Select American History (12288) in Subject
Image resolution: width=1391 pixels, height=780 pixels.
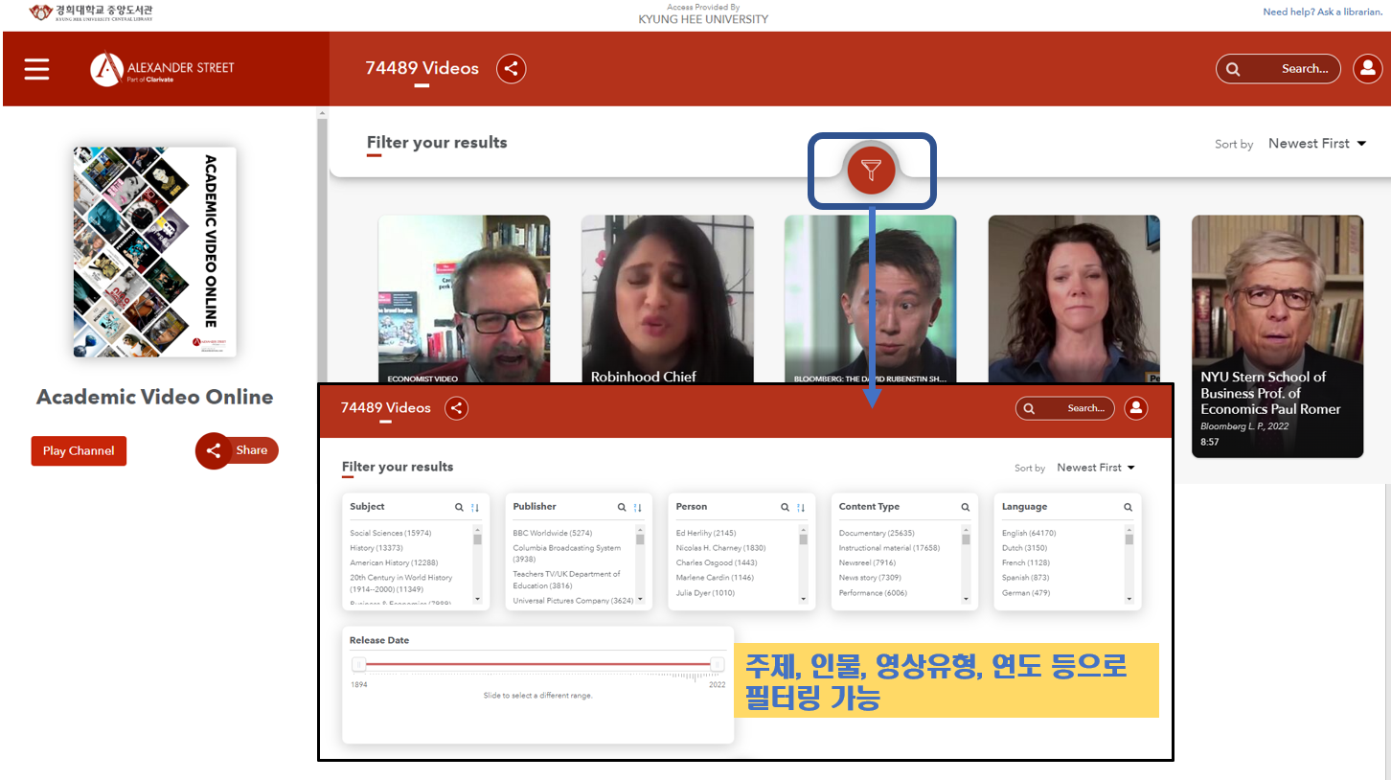(x=396, y=562)
